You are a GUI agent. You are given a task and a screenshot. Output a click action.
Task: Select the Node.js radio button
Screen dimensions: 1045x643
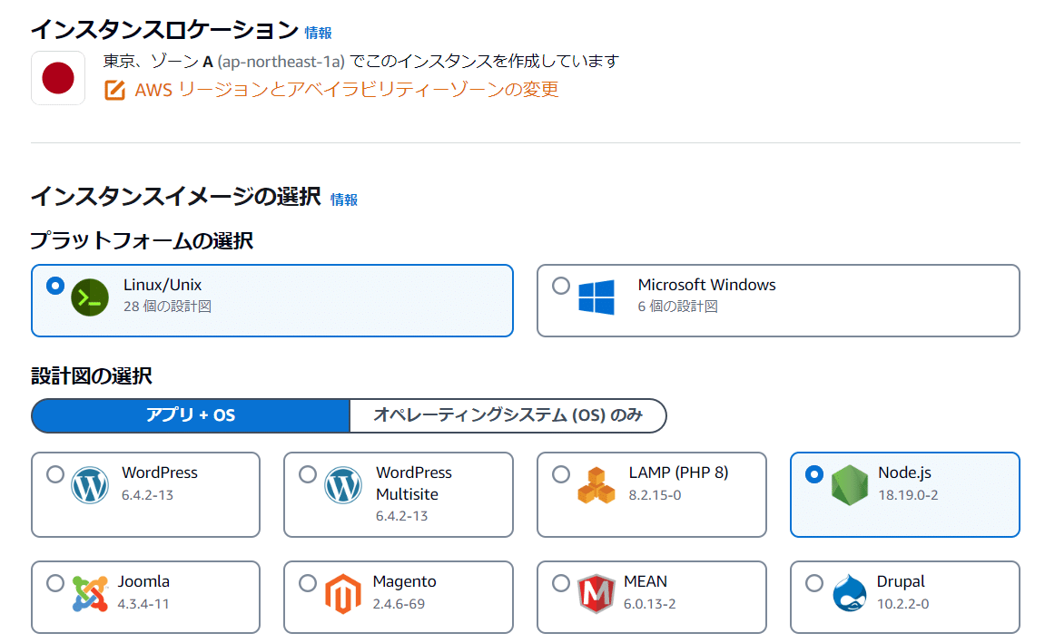[x=813, y=474]
